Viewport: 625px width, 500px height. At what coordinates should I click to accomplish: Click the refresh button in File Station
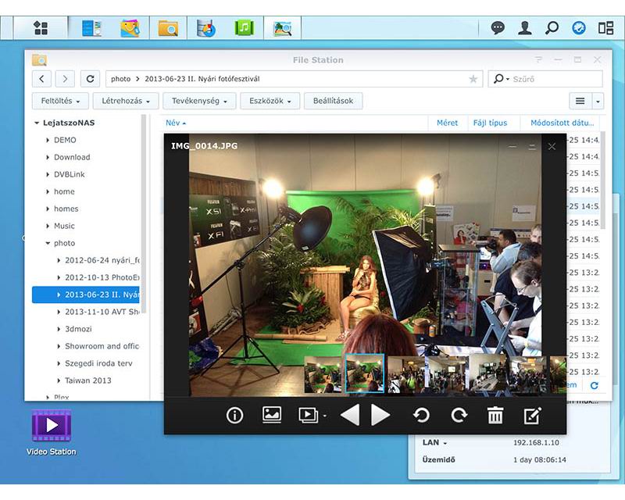(91, 79)
